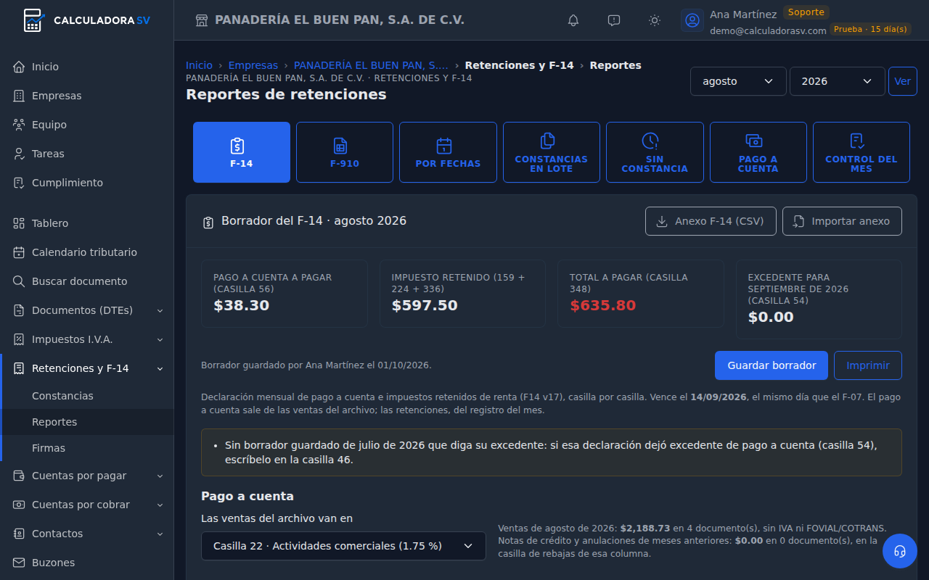
Task: Go to Equipo in the sidebar
Action: pos(87,125)
